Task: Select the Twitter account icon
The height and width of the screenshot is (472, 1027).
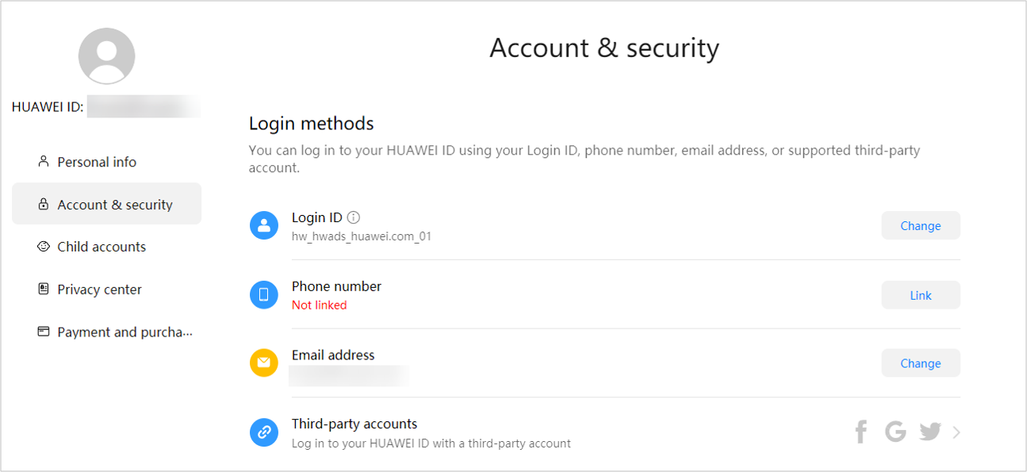Action: [929, 431]
